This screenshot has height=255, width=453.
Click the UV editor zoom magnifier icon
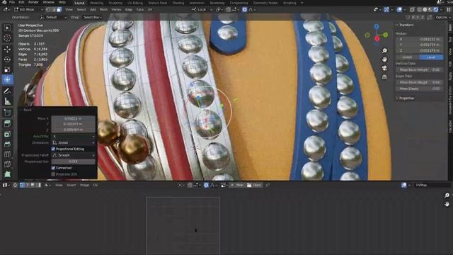click(x=447, y=195)
